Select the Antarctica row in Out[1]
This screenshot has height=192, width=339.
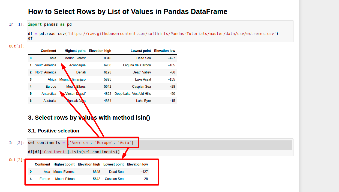[x=49, y=93]
